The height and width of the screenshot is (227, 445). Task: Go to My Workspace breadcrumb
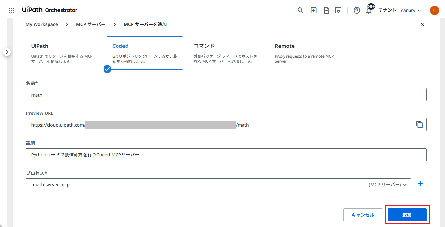pyautogui.click(x=42, y=24)
